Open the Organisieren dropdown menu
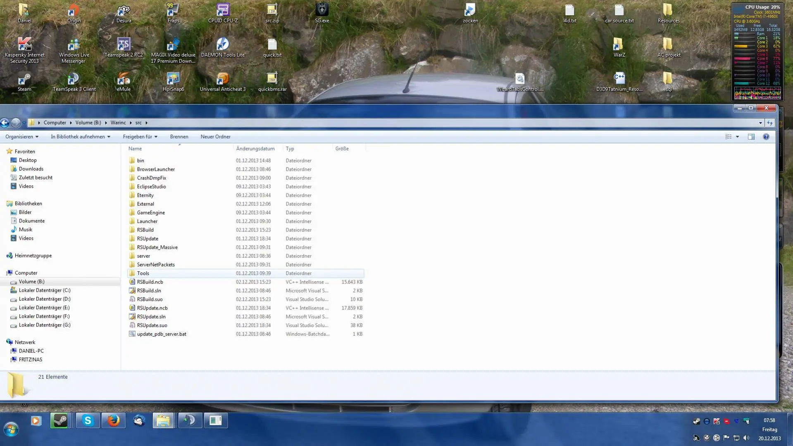Viewport: 793px width, 446px height. [22, 137]
